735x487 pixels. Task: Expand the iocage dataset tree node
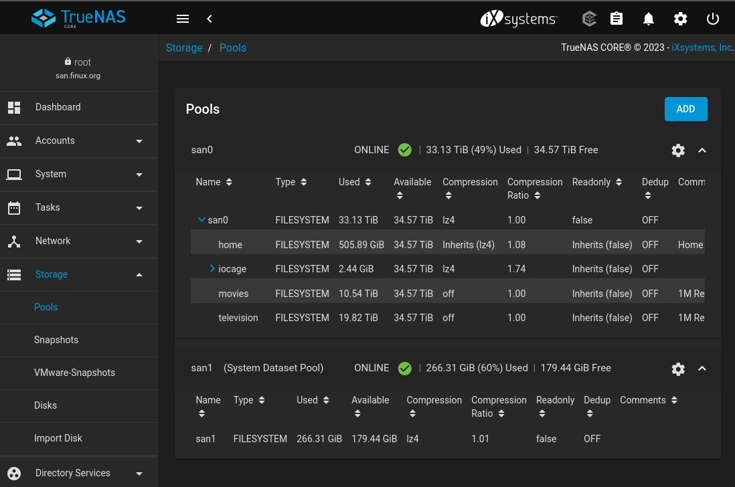point(212,268)
